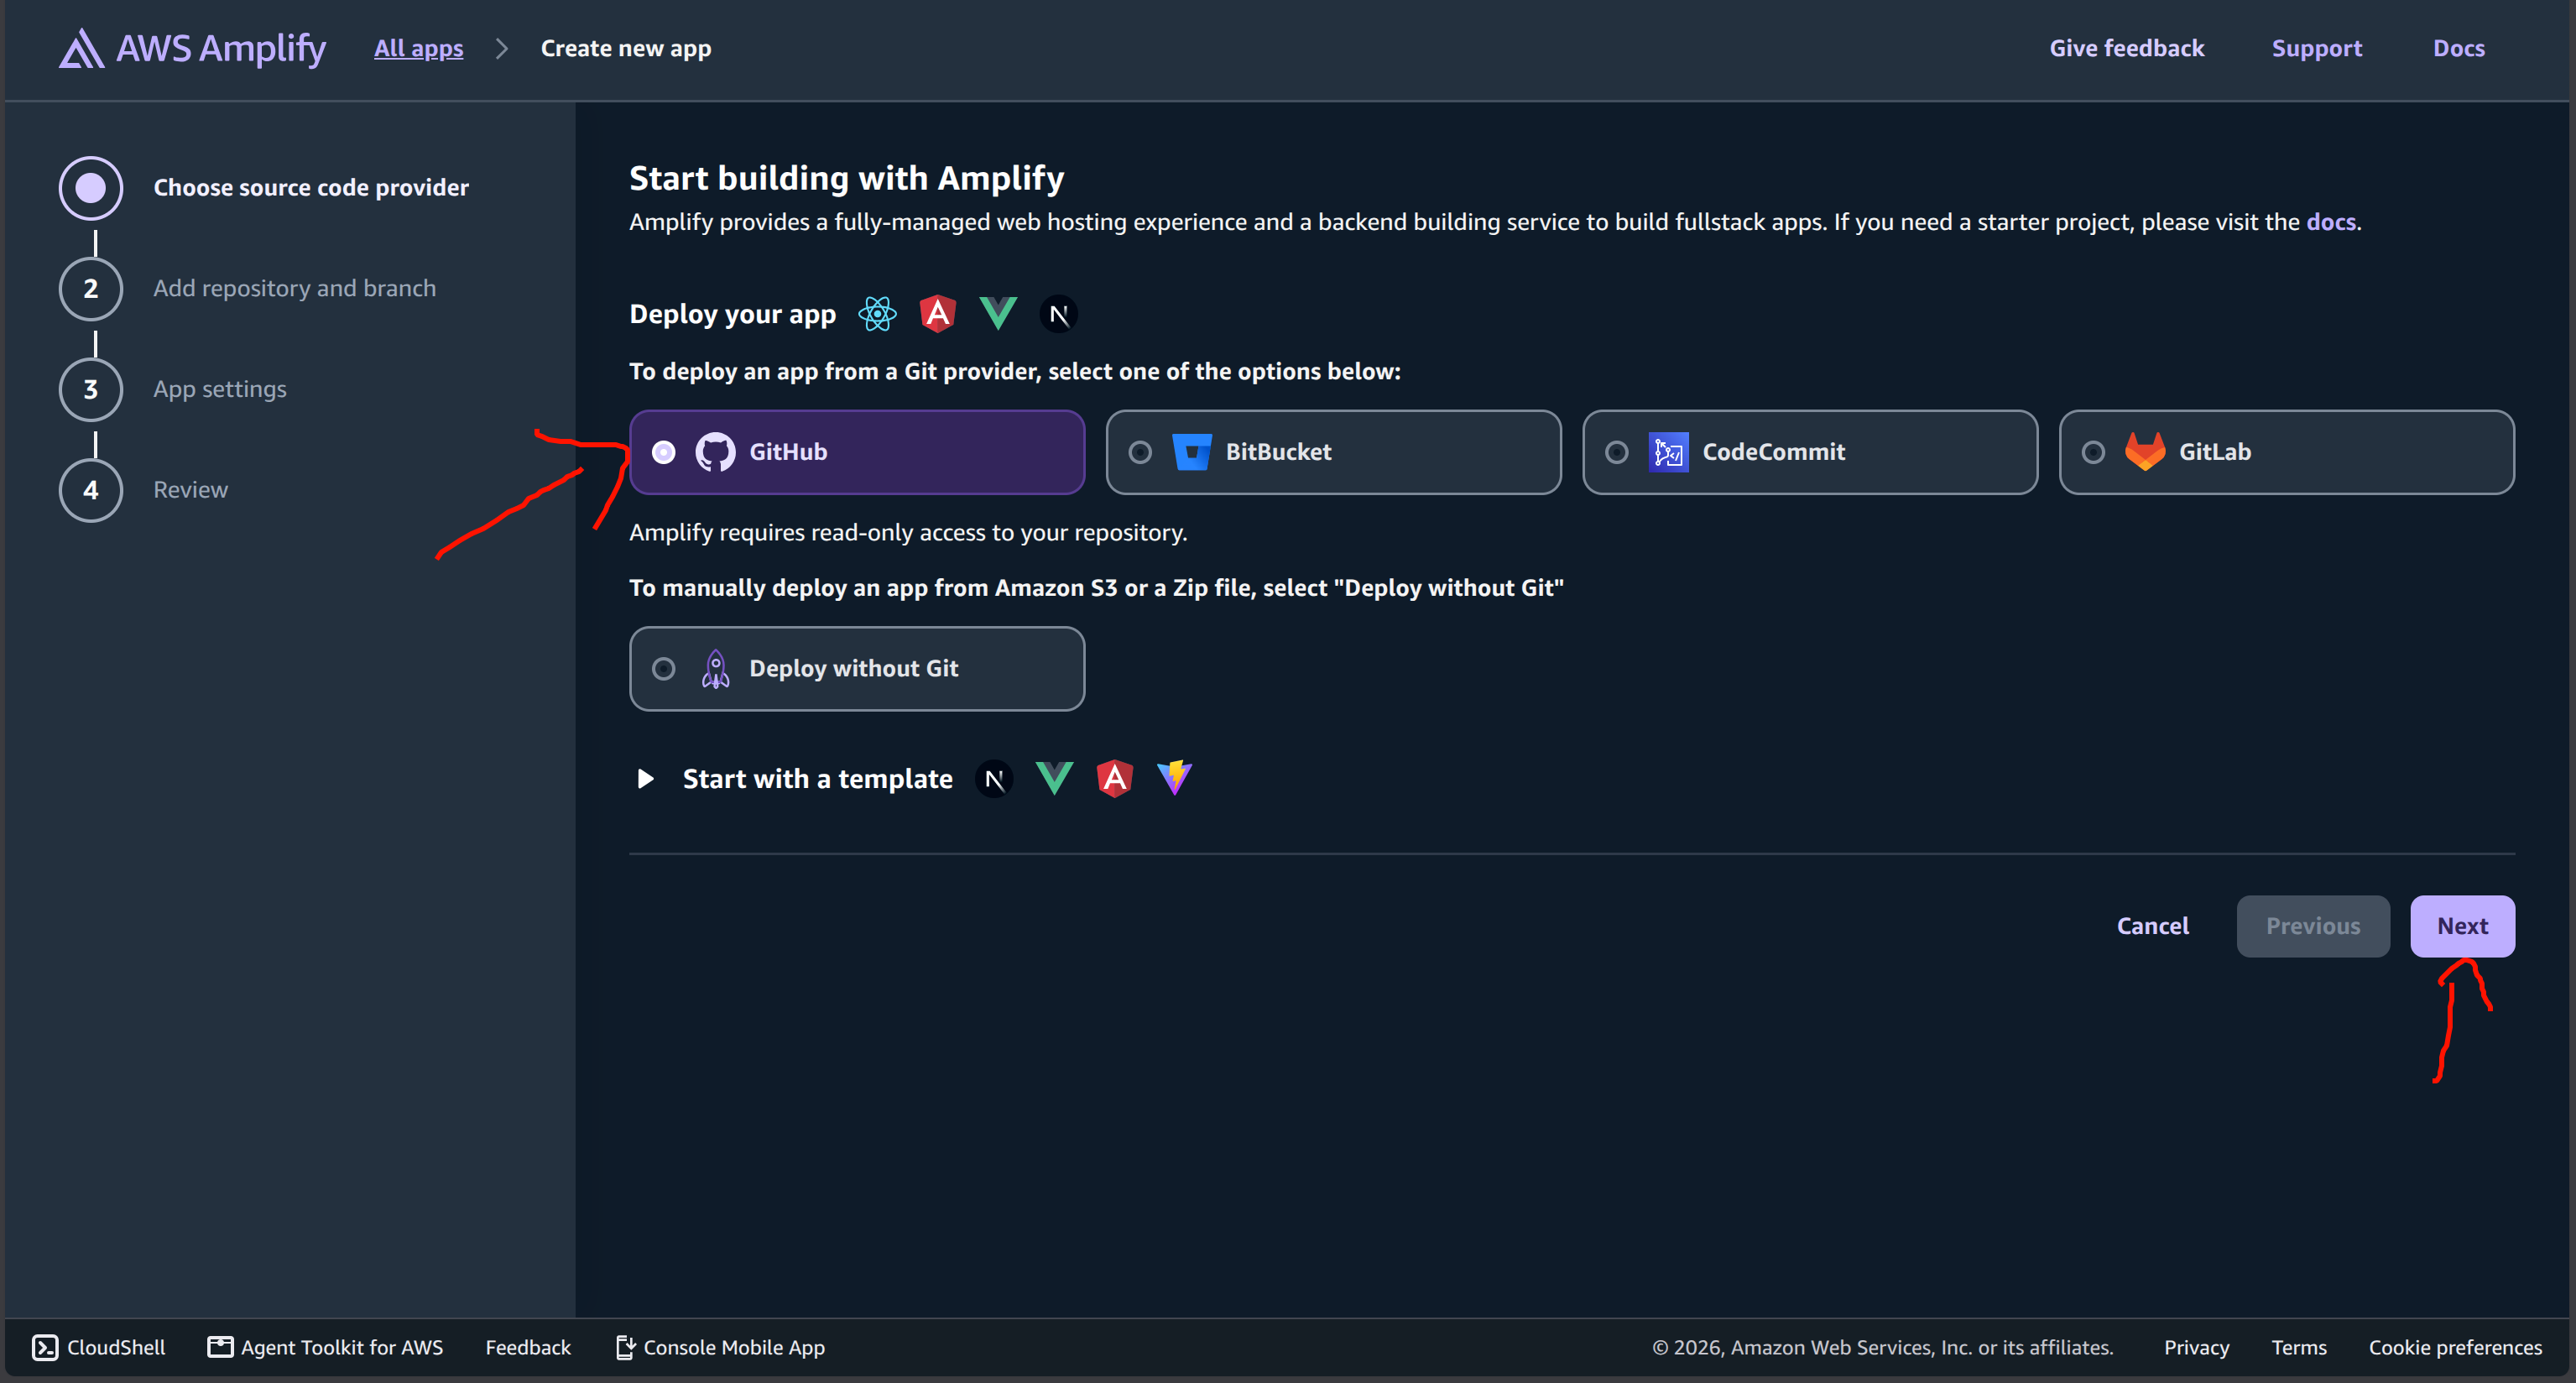Click the GitLab fox icon
Image resolution: width=2576 pixels, height=1383 pixels.
(2145, 452)
